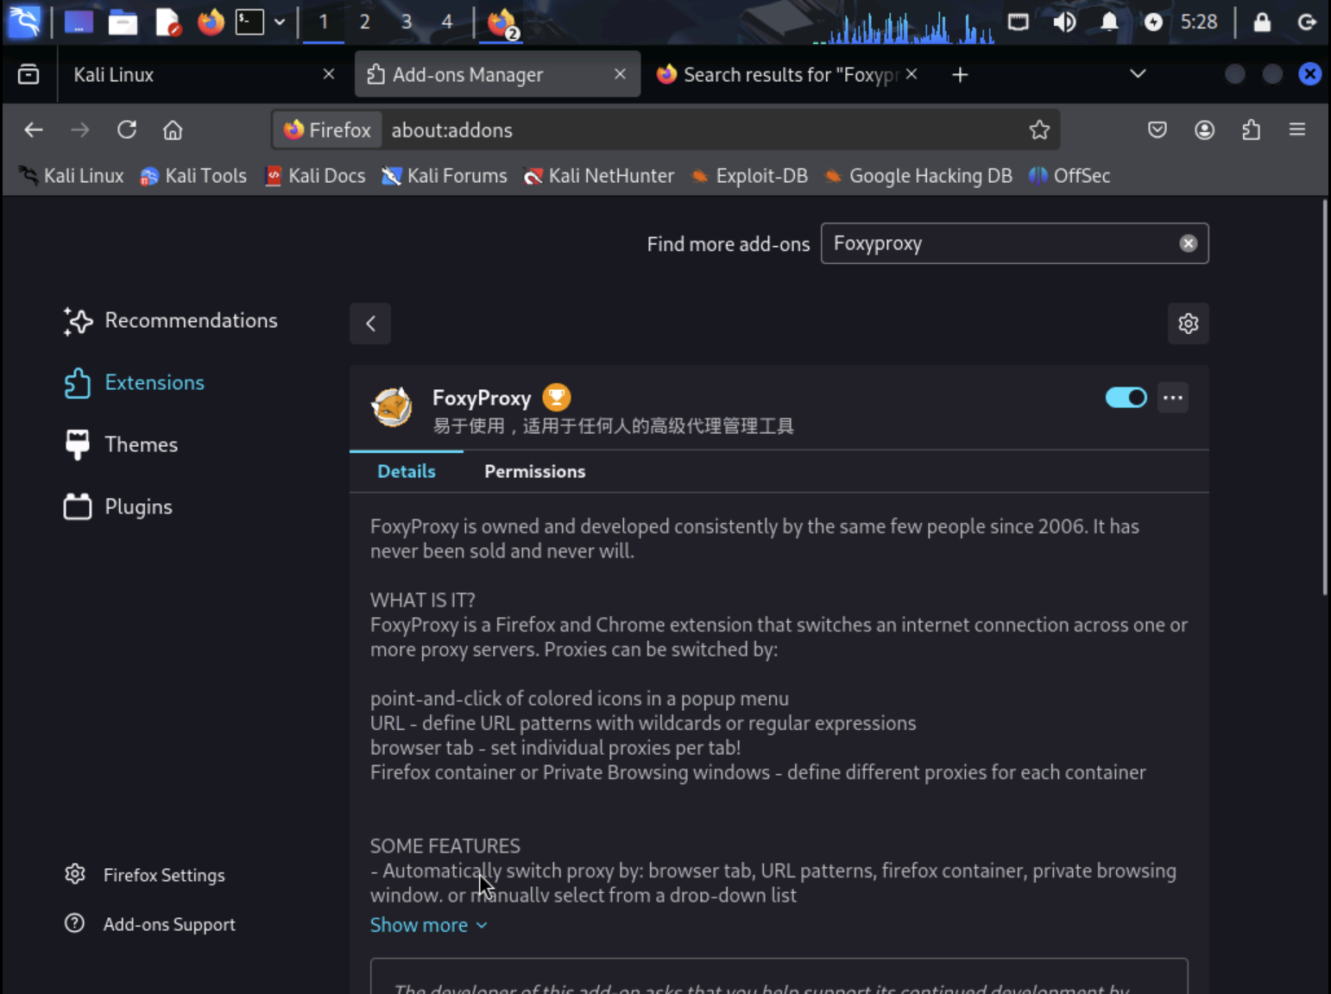Open the OffSec bookmark

(x=1069, y=176)
